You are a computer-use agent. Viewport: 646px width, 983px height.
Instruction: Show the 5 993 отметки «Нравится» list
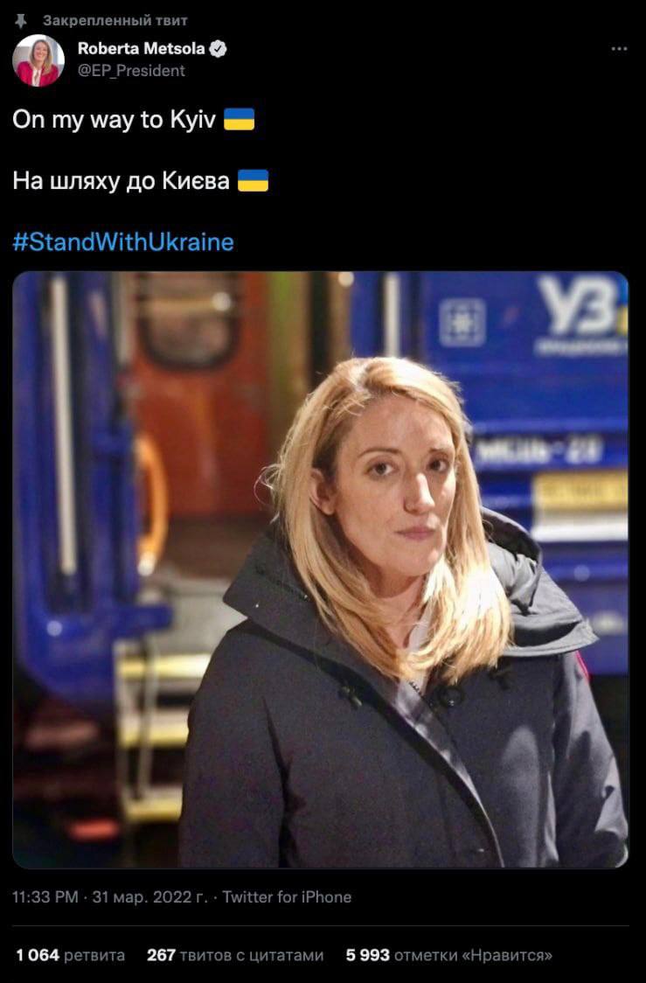point(449,955)
